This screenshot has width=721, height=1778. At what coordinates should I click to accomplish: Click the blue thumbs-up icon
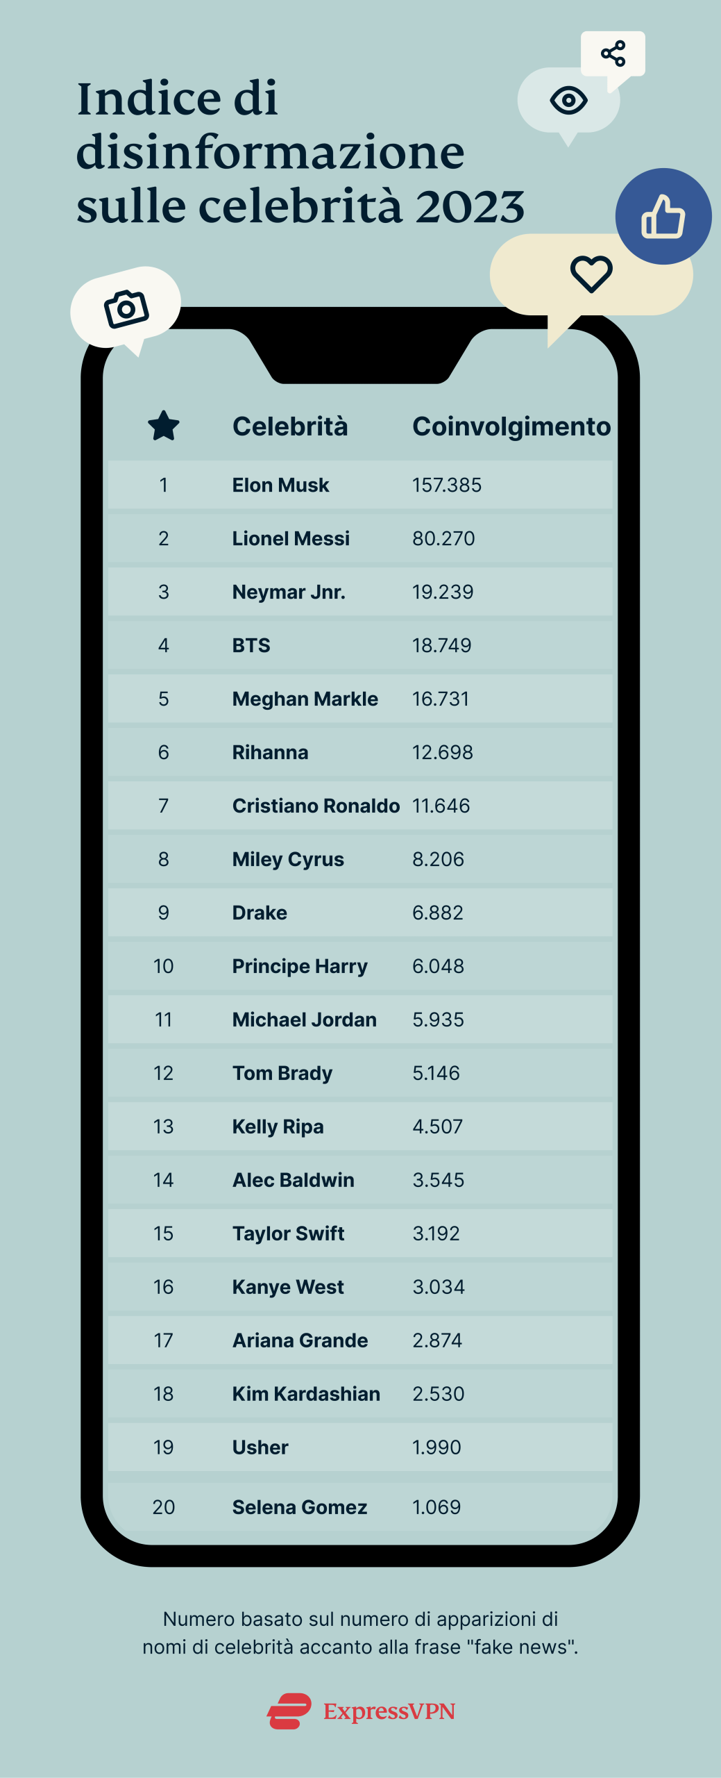(x=663, y=216)
